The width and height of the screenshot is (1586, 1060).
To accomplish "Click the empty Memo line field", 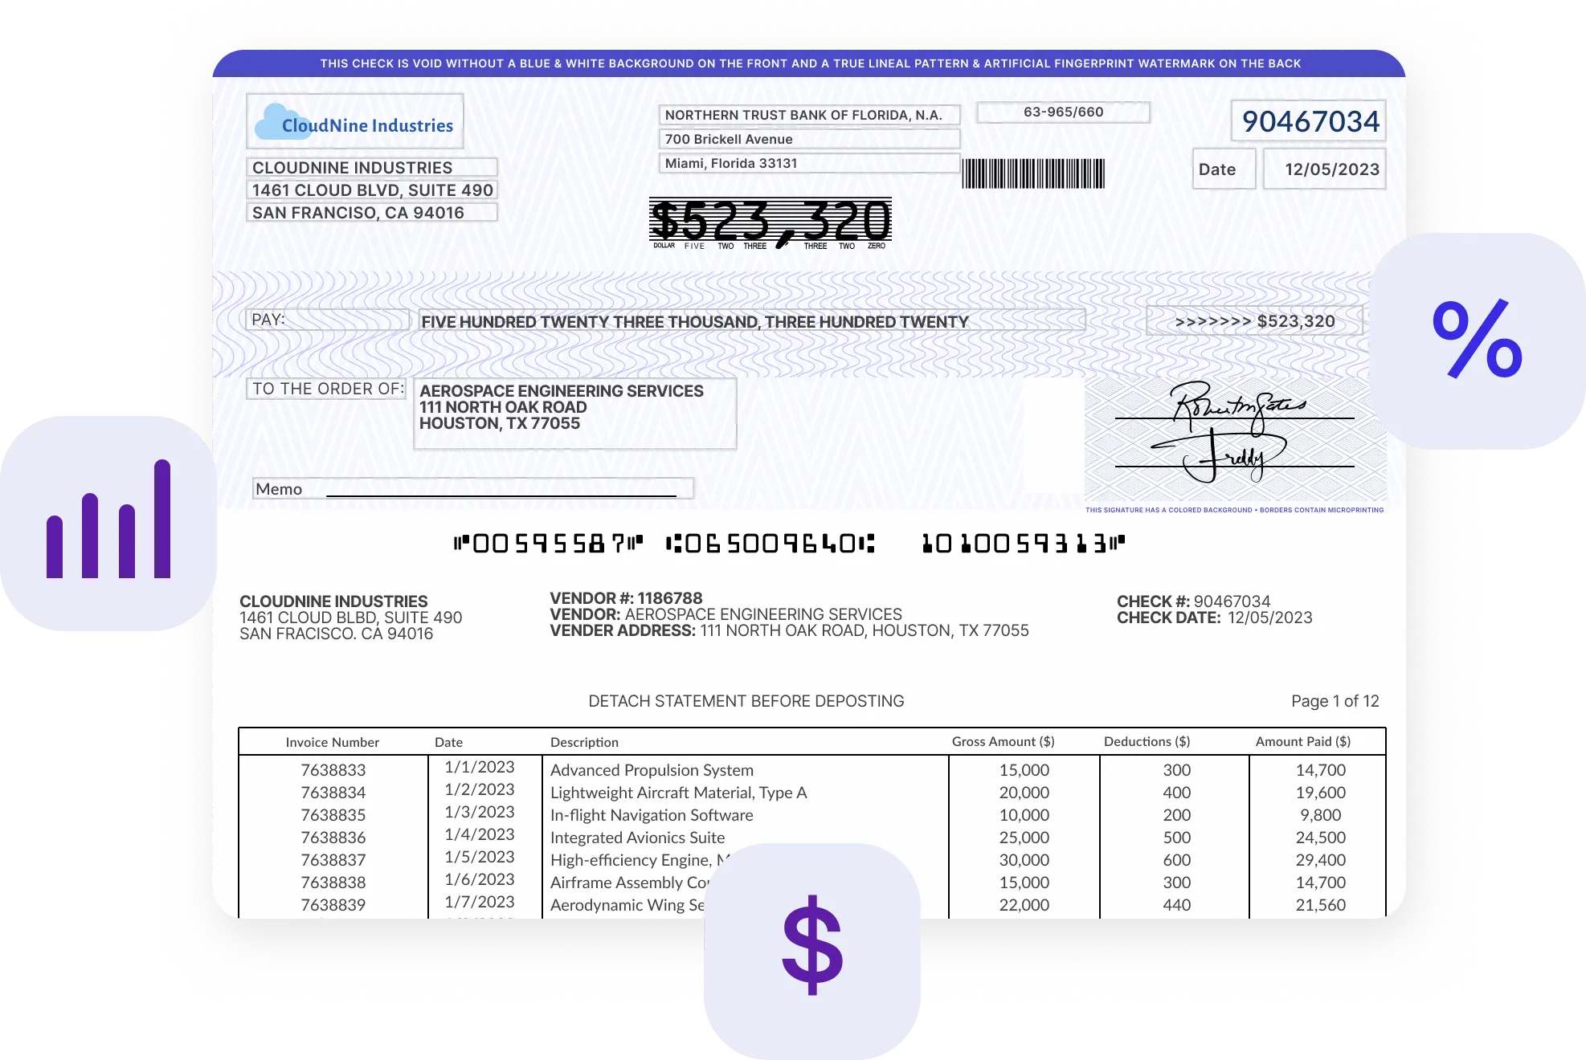I will tap(501, 489).
